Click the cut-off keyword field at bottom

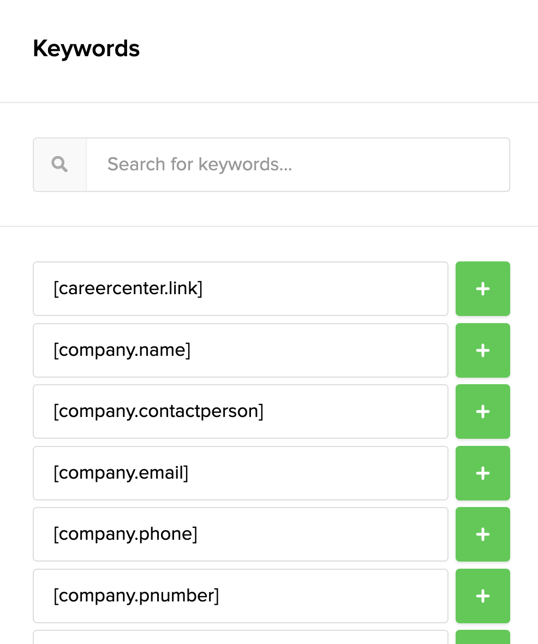(240, 637)
